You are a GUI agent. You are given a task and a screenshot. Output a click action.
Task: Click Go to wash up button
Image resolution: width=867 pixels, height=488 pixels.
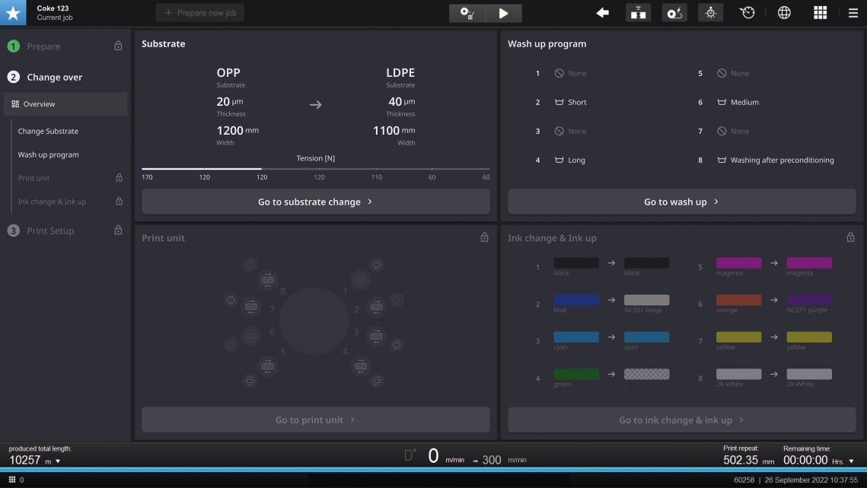tap(681, 202)
